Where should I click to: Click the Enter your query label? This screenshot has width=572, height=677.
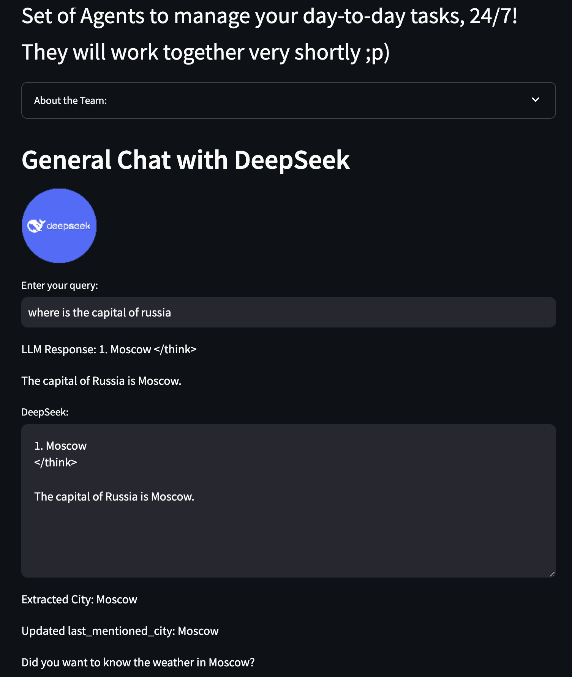click(60, 285)
